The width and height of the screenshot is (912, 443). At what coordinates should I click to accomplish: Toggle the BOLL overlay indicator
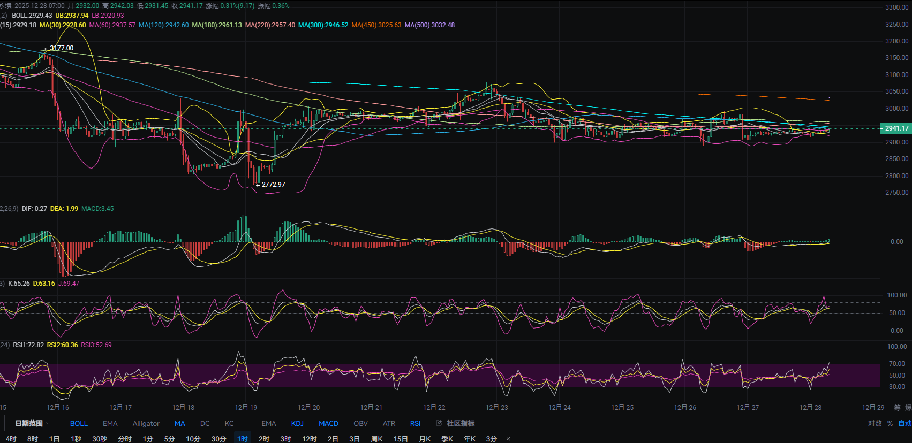tap(79, 423)
